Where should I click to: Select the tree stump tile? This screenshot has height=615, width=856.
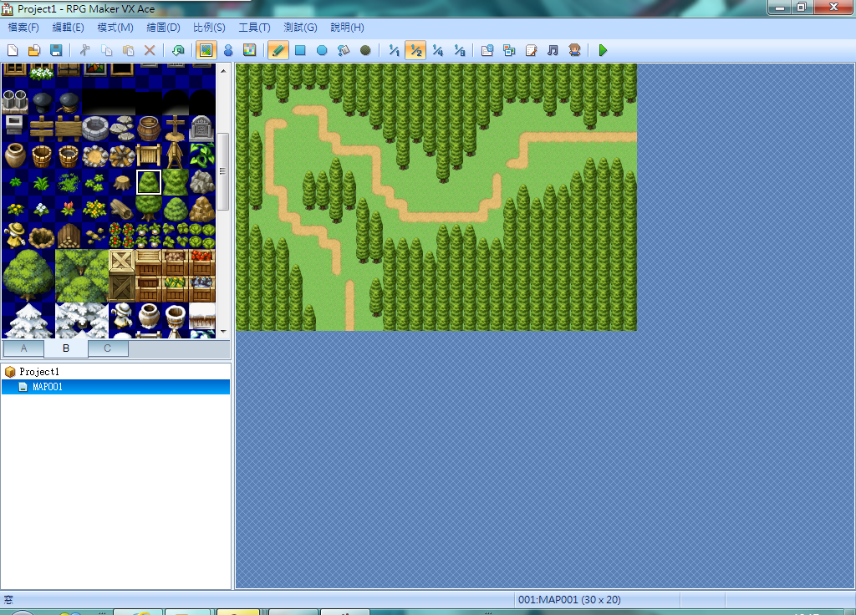[x=122, y=182]
